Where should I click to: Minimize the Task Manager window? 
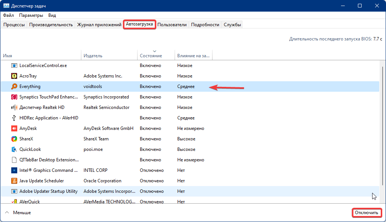[343, 6]
